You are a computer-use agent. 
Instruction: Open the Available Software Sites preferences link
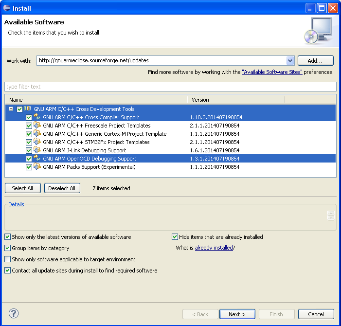click(x=272, y=72)
